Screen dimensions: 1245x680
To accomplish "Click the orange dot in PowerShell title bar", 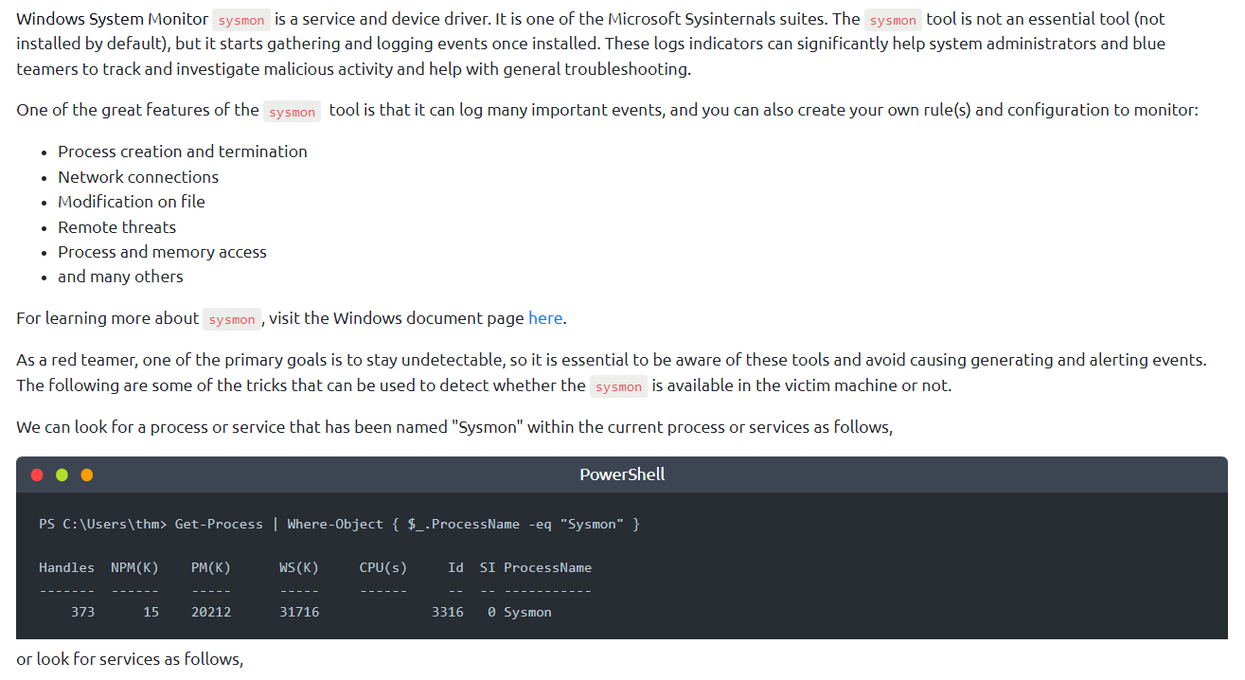I will (x=87, y=474).
